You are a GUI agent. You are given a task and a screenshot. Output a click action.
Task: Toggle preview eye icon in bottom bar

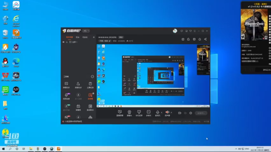[x=185, y=113]
